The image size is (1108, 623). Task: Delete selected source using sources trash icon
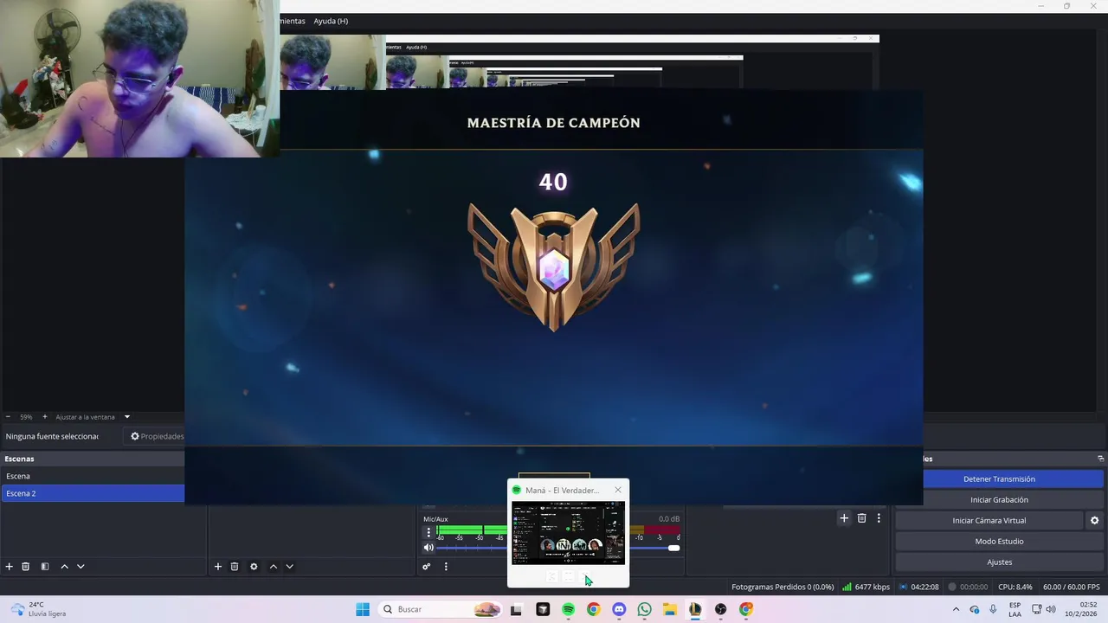tap(235, 567)
